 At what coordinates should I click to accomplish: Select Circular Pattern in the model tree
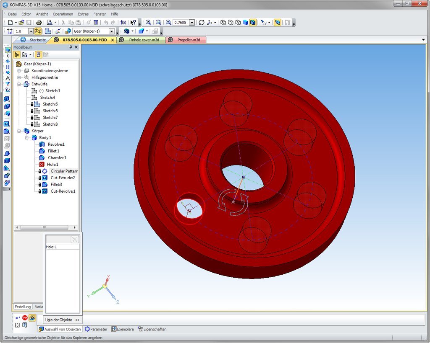pos(64,171)
